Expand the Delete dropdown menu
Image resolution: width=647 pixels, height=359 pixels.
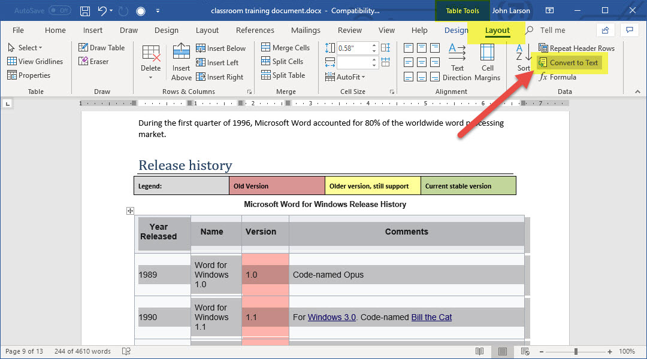click(x=150, y=76)
